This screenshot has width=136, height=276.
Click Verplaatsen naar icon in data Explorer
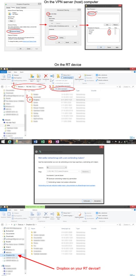[x=32, y=78]
